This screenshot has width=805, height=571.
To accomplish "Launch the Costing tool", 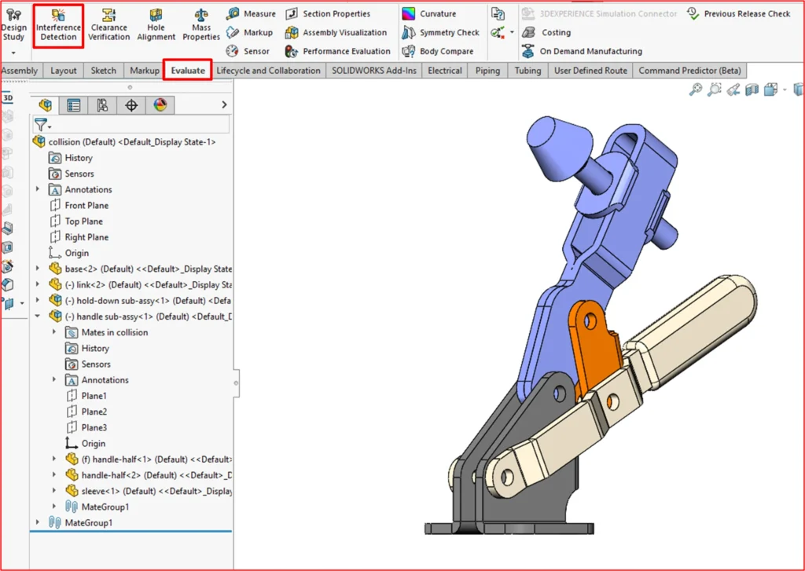I will (x=548, y=32).
